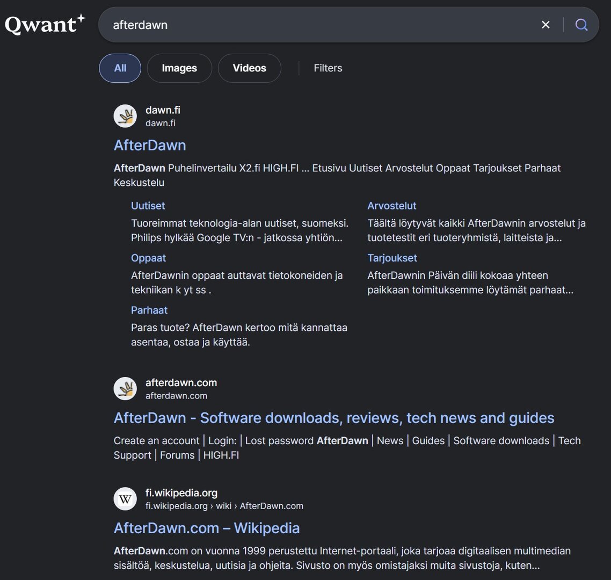Click inside the afterdawn search box
The width and height of the screenshot is (611, 580).
(x=317, y=25)
